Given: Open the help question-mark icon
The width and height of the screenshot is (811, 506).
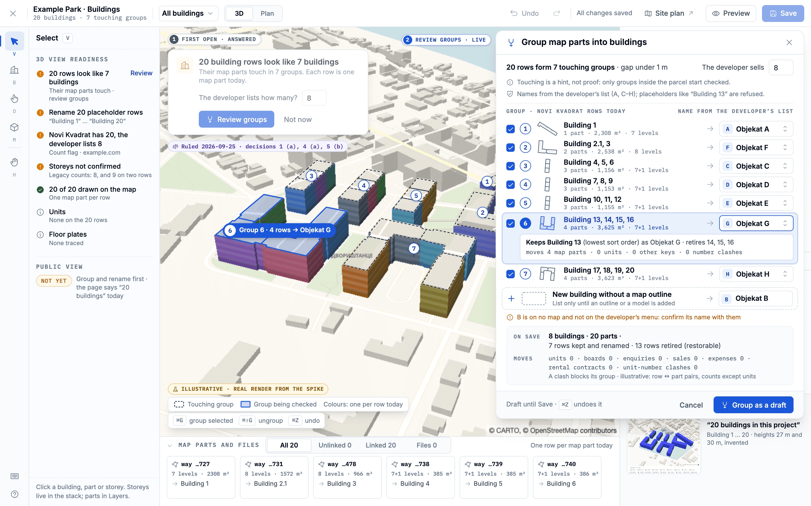Looking at the screenshot, I should [x=14, y=494].
